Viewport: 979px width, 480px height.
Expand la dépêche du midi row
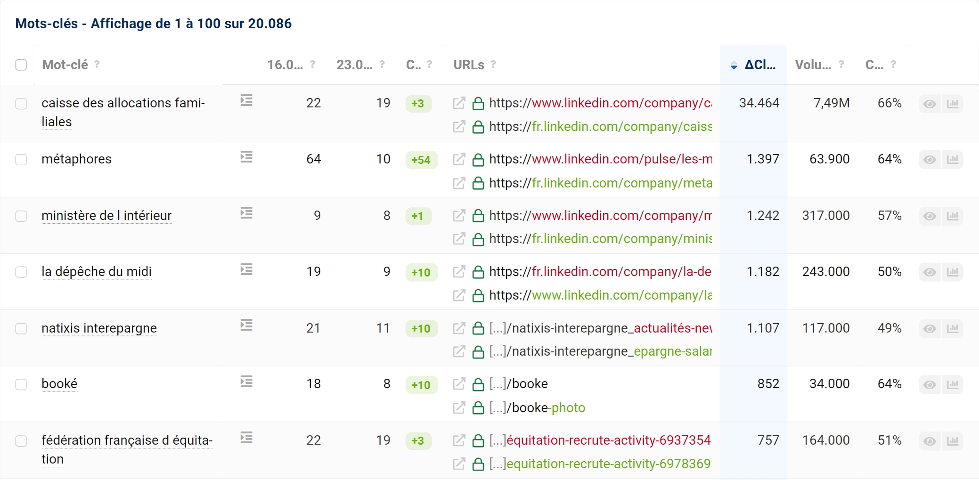click(246, 269)
